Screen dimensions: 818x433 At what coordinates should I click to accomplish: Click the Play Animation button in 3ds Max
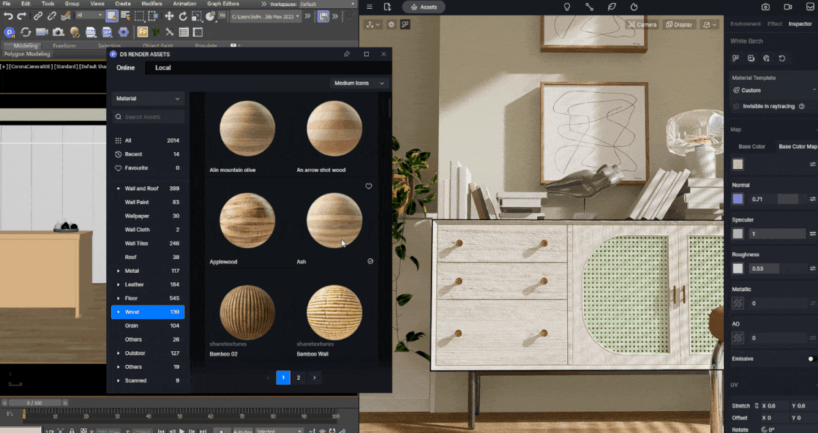coord(181,430)
